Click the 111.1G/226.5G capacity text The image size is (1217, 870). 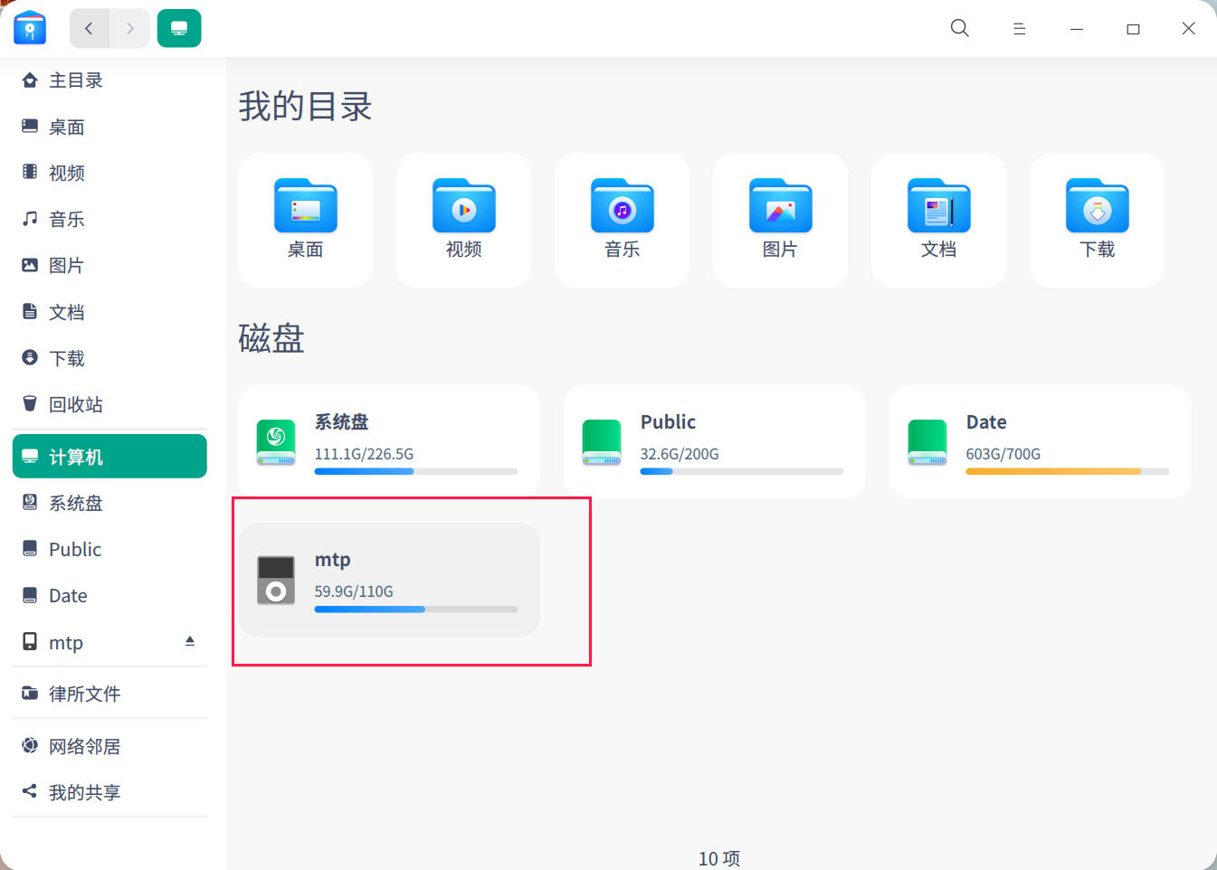click(364, 454)
